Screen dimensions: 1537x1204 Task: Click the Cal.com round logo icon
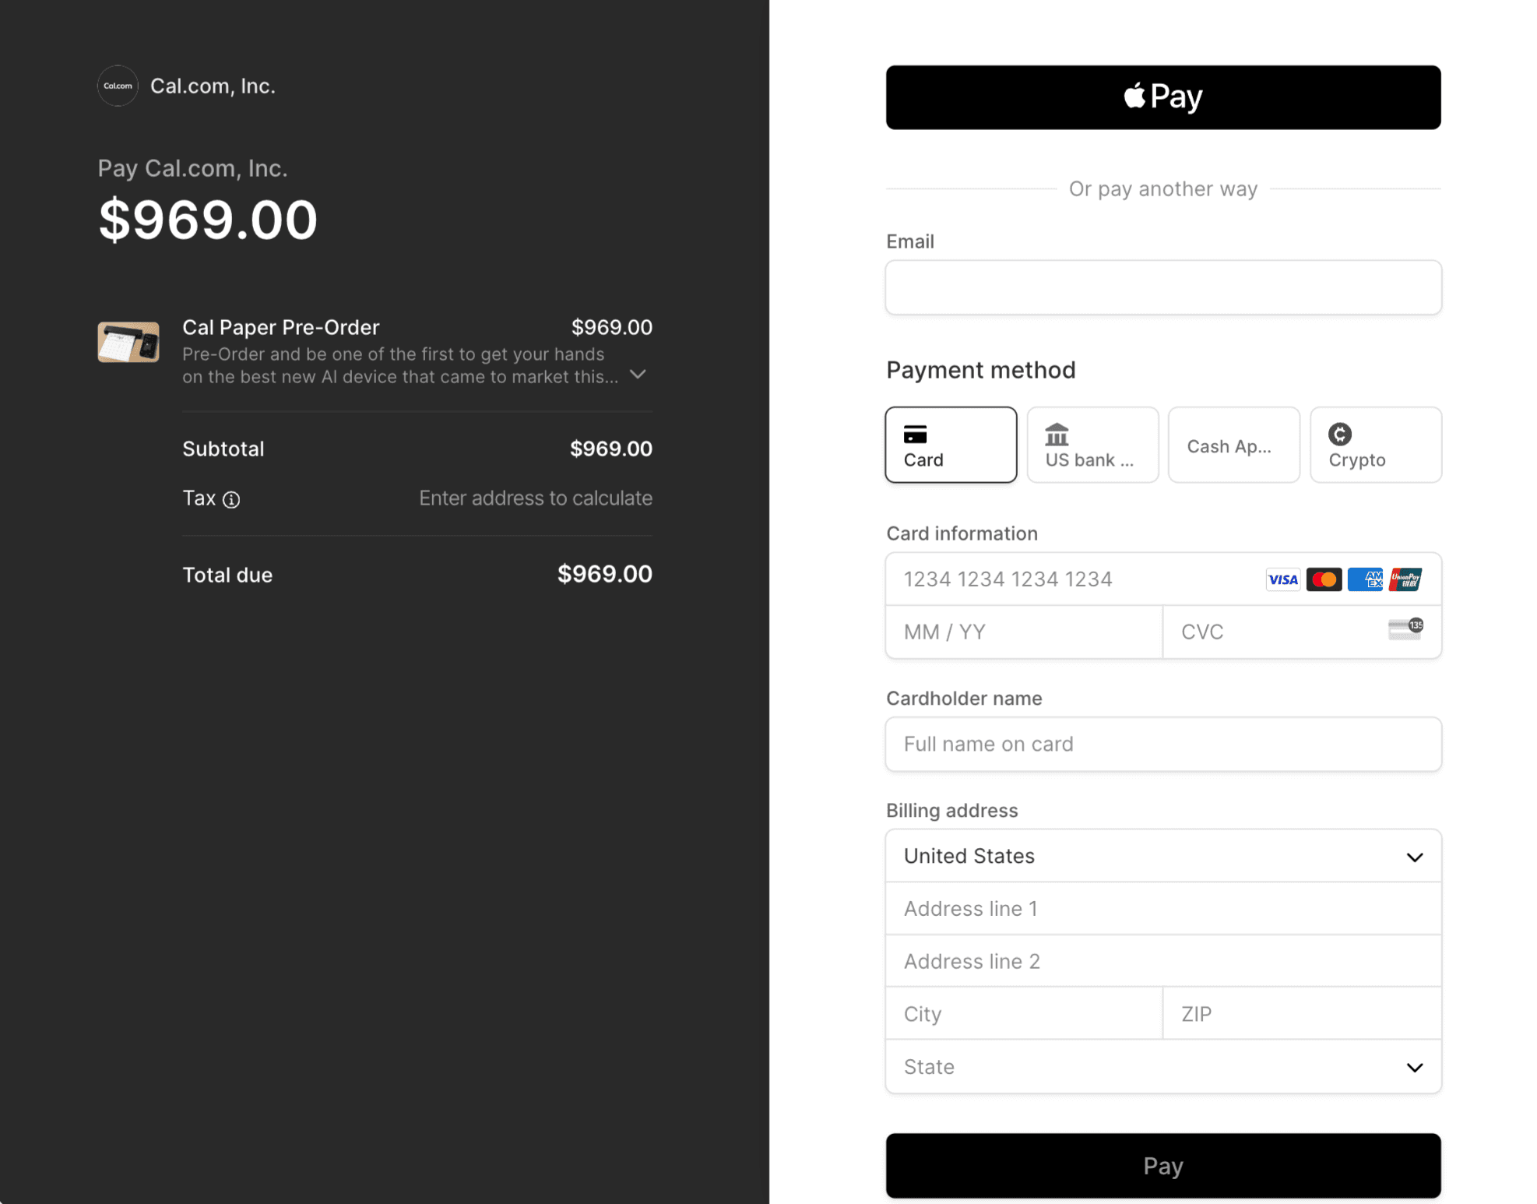[118, 86]
